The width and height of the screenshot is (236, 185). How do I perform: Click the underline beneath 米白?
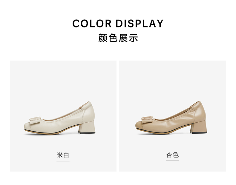pos(63,161)
